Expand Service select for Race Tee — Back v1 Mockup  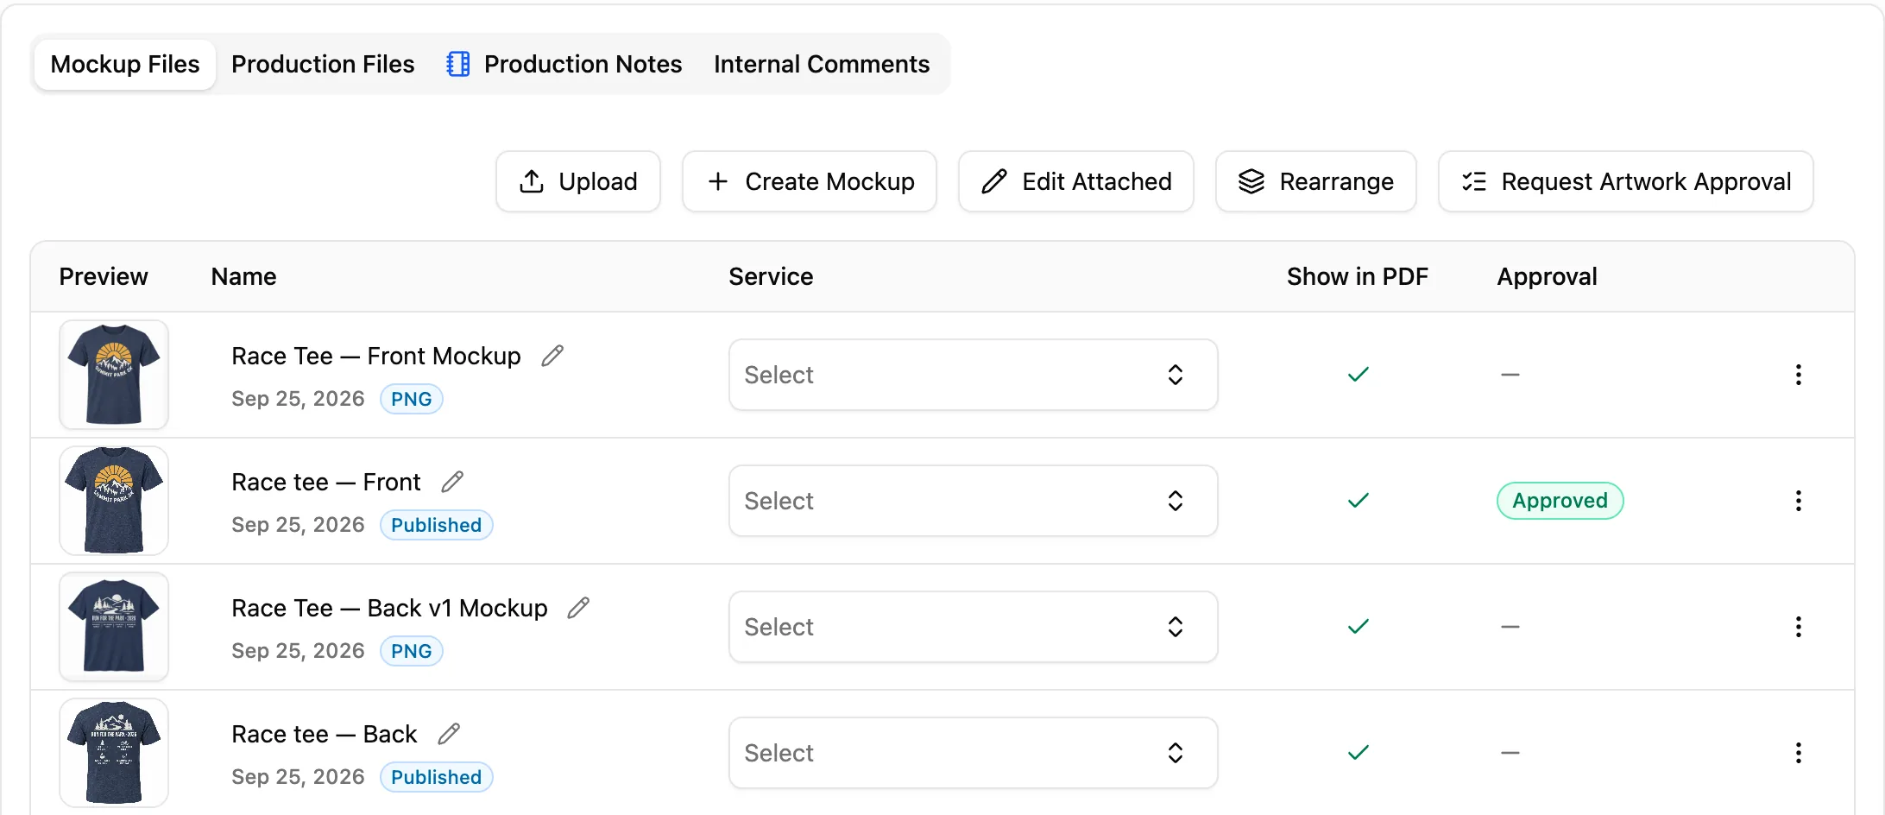click(x=974, y=627)
